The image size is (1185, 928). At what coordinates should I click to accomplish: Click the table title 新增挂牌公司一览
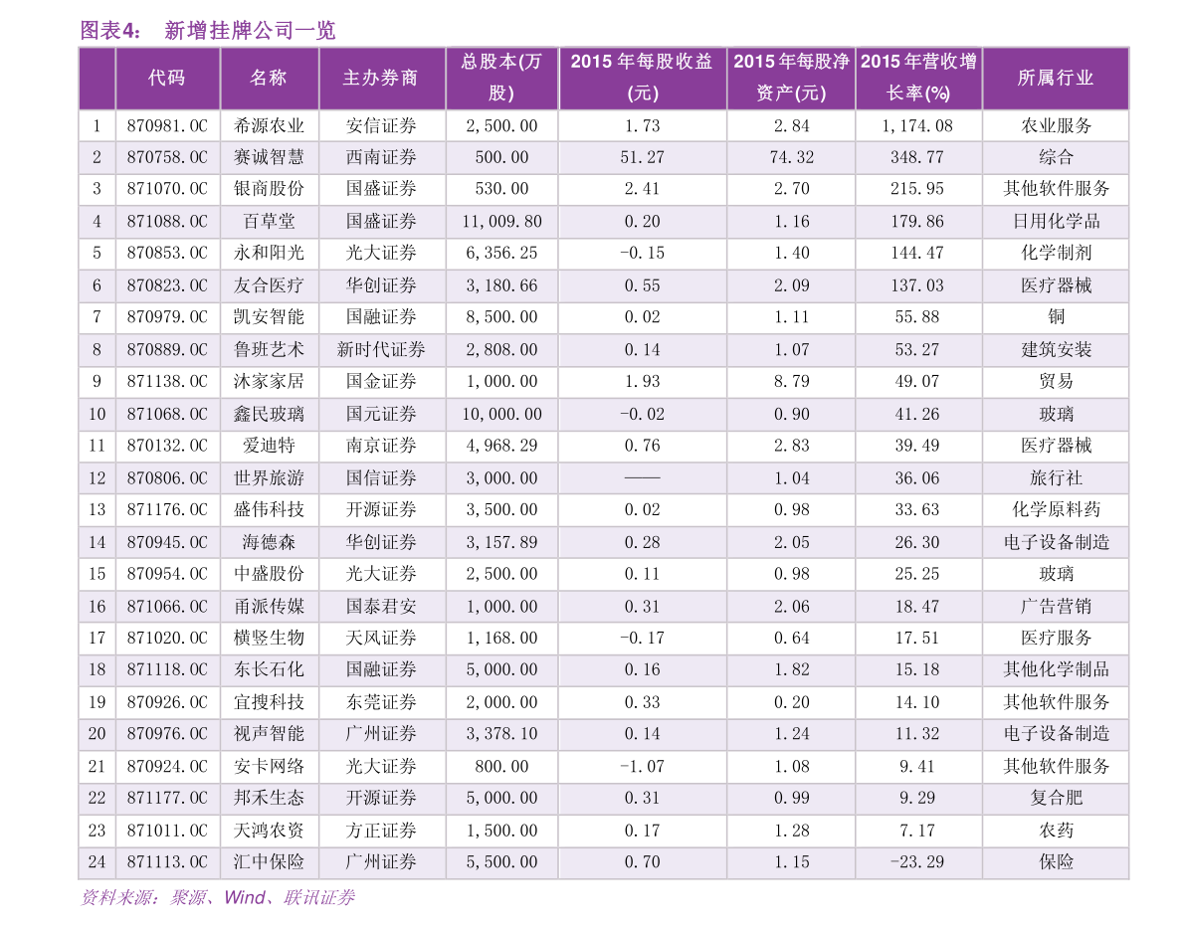250,31
